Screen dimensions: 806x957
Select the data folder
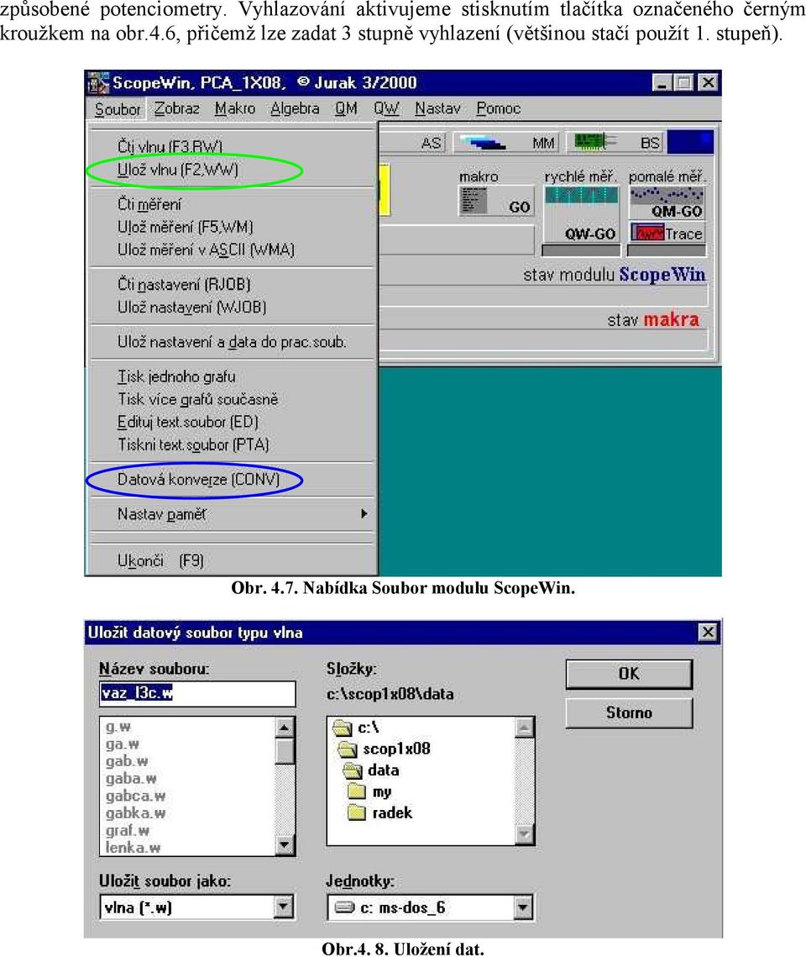pos(371,770)
